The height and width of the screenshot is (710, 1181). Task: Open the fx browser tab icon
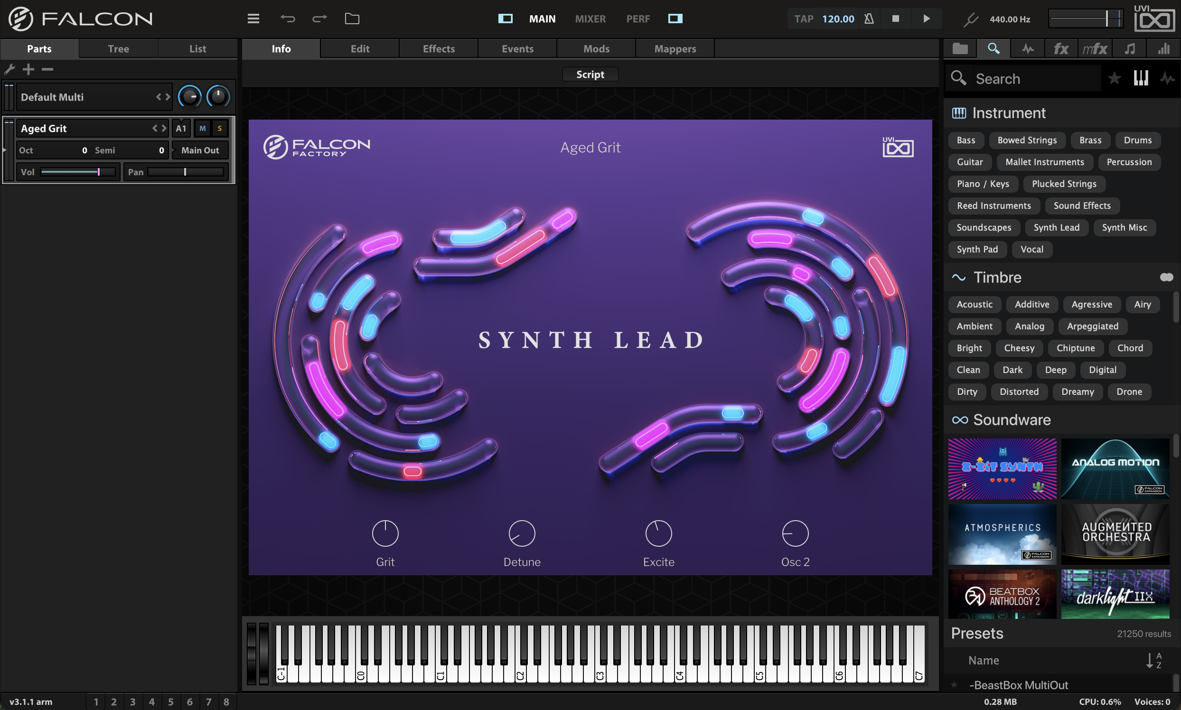pos(1061,49)
